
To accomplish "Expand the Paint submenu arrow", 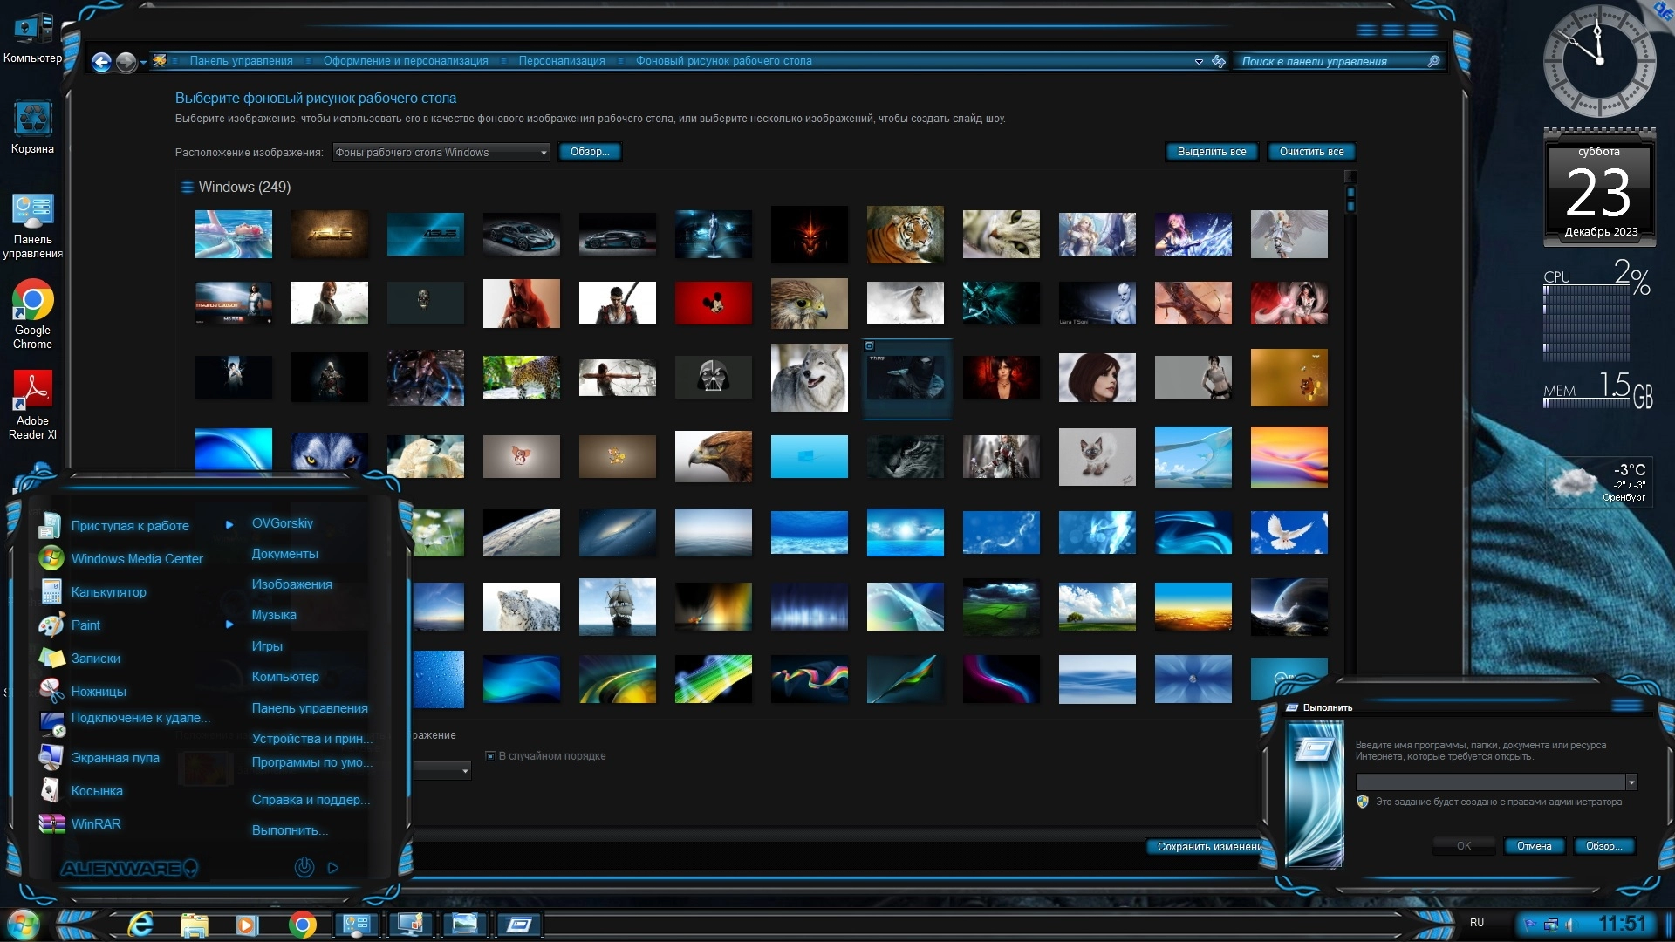I will click(x=229, y=625).
